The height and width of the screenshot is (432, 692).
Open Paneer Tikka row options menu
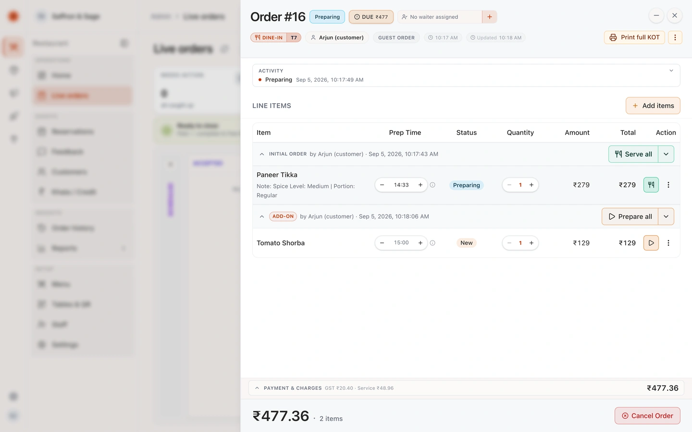[668, 185]
